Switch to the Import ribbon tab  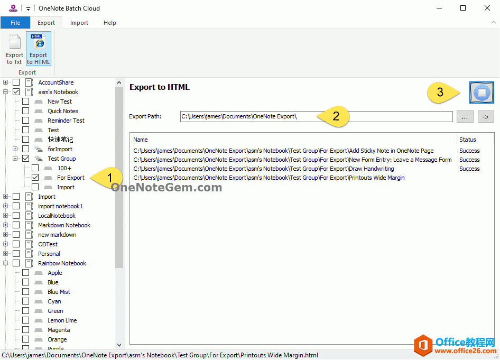[79, 23]
